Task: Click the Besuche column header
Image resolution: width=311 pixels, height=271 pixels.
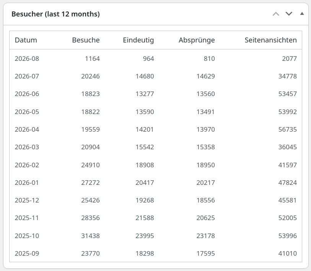Action: (86, 40)
